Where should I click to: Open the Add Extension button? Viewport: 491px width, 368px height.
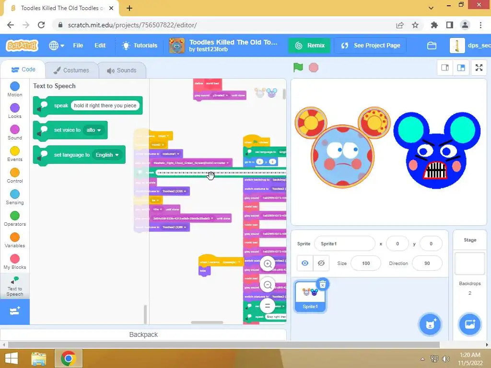[15, 311]
